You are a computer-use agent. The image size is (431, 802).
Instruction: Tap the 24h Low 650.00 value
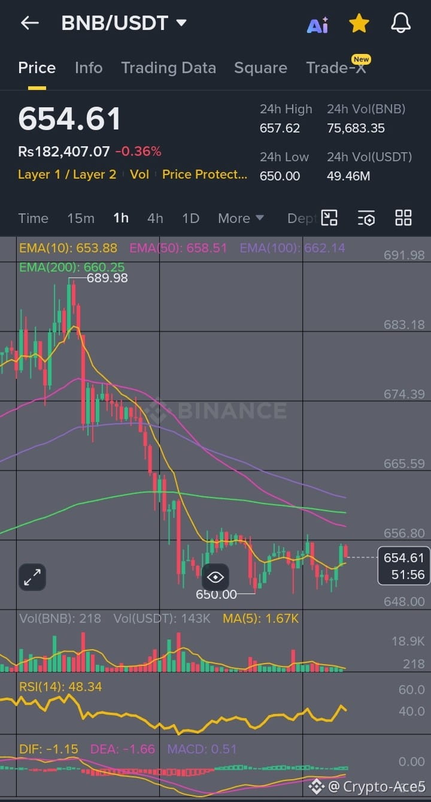click(280, 176)
